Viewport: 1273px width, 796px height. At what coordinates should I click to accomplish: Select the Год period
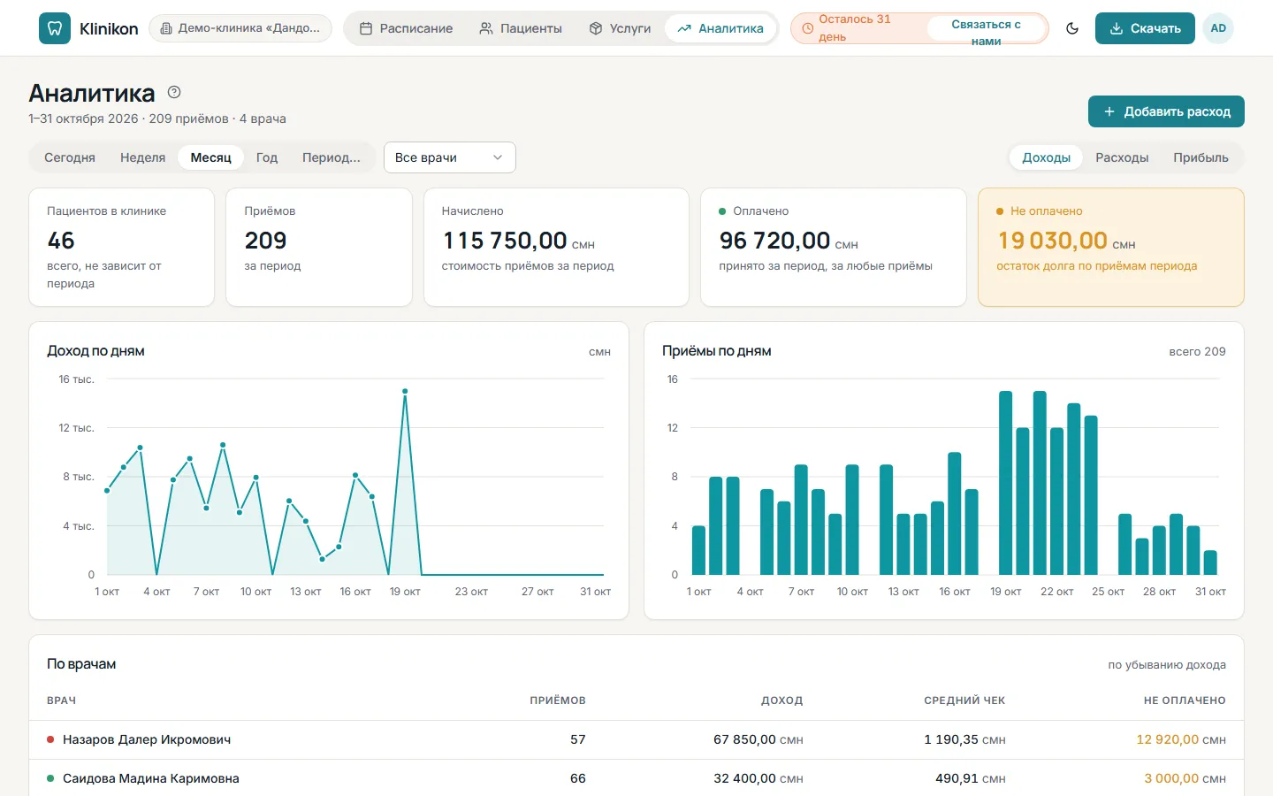point(267,157)
